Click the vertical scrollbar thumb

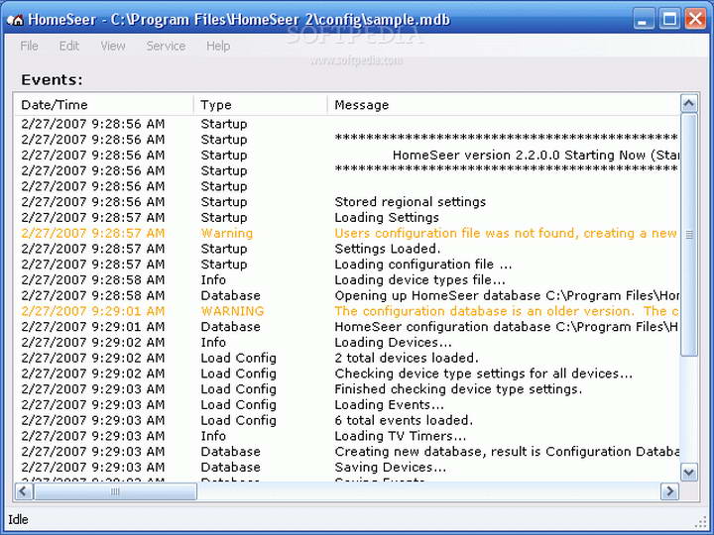(x=688, y=235)
